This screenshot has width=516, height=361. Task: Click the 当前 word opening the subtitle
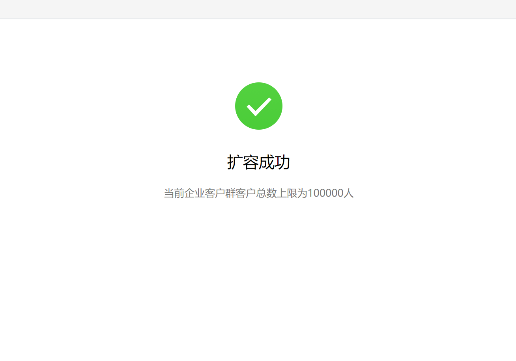click(x=174, y=194)
